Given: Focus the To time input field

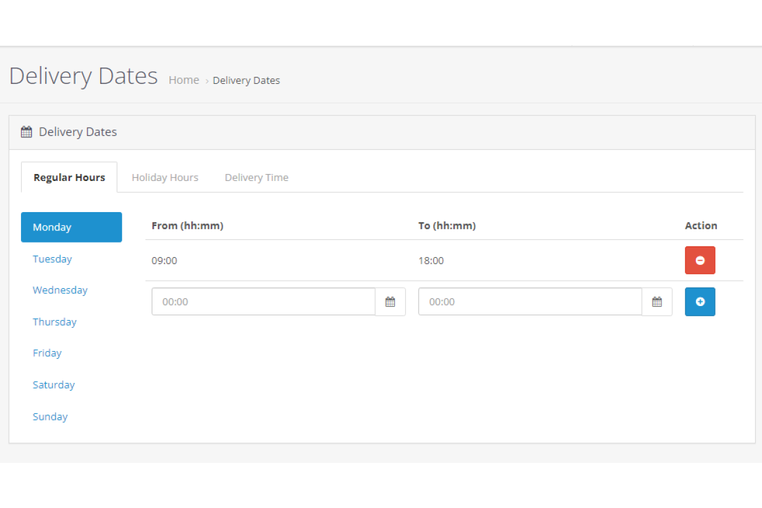Looking at the screenshot, I should pos(530,302).
